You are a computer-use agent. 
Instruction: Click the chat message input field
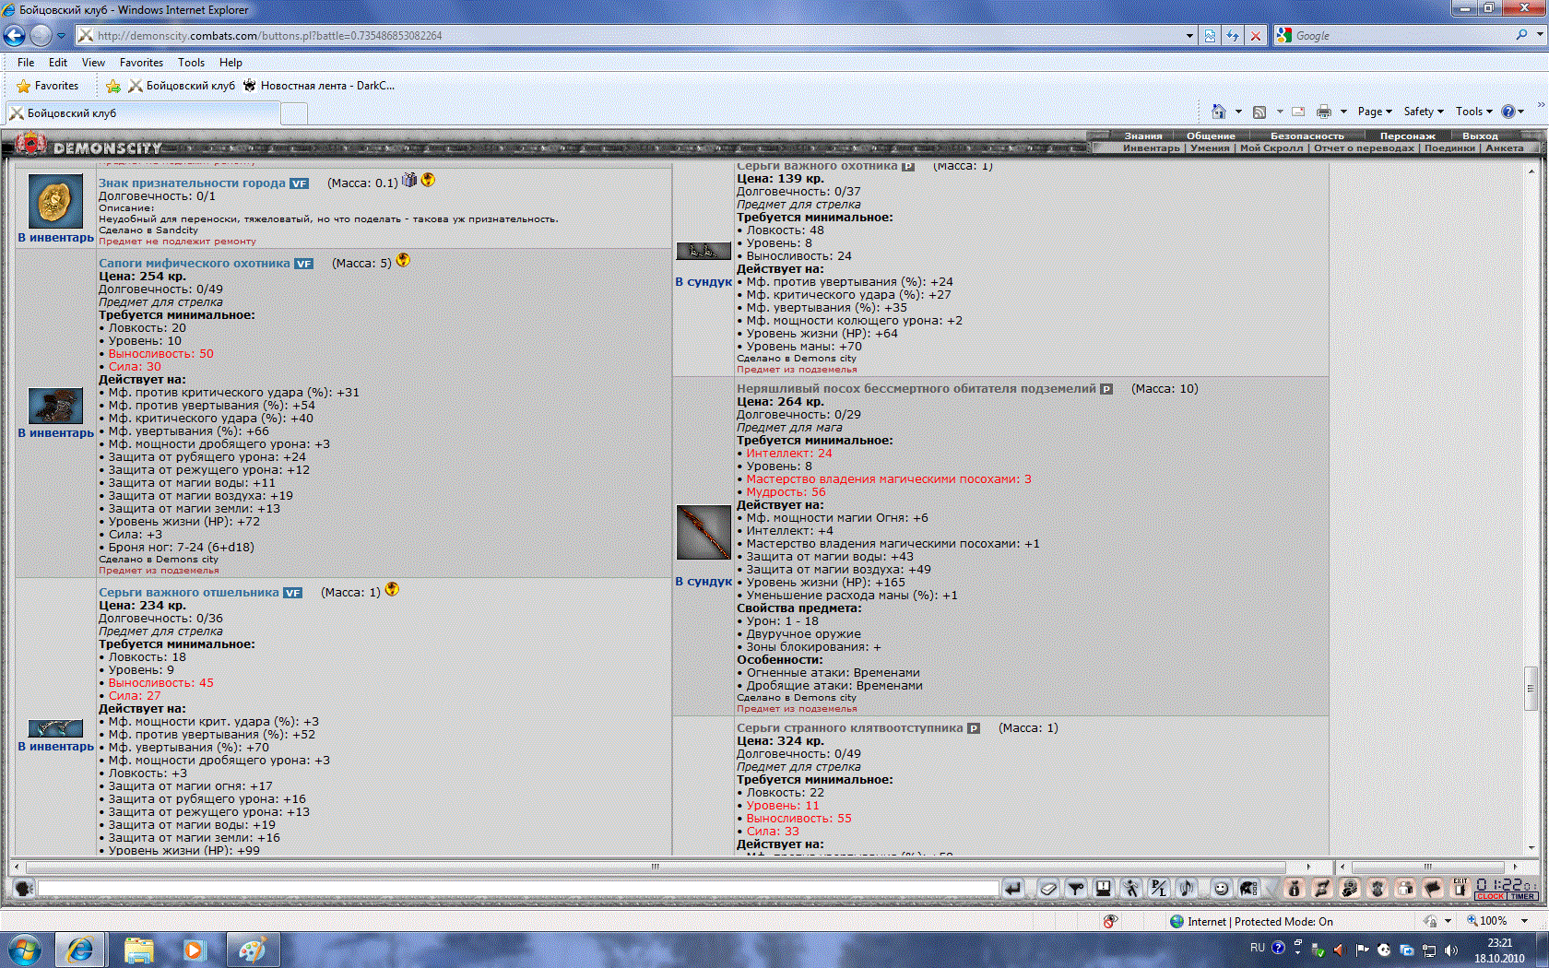pyautogui.click(x=517, y=889)
